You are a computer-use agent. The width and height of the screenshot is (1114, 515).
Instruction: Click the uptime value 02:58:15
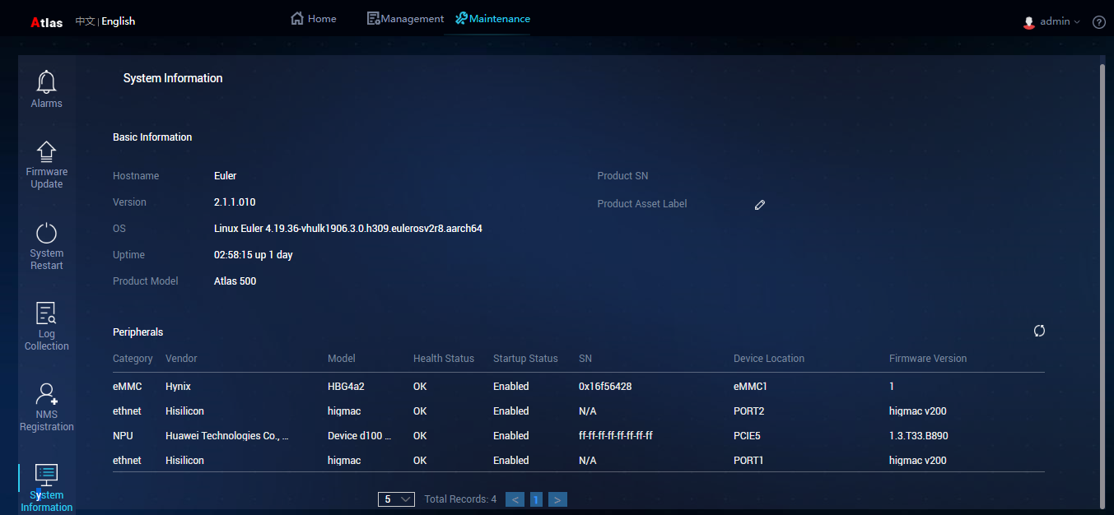(x=254, y=255)
